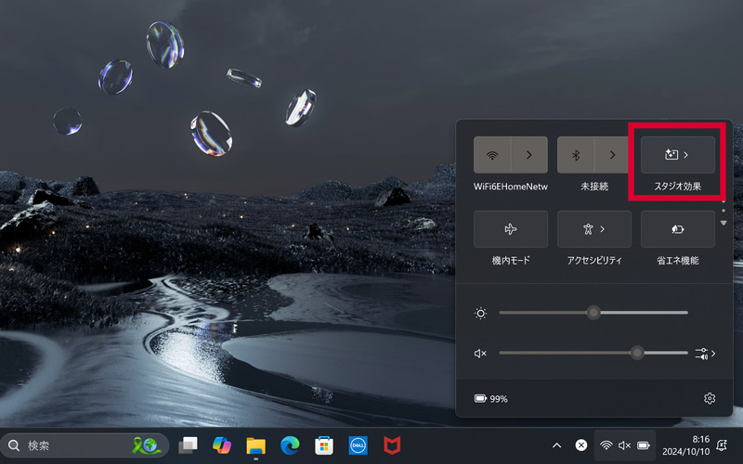
Task: Click the brightness slider handle
Action: coord(593,313)
